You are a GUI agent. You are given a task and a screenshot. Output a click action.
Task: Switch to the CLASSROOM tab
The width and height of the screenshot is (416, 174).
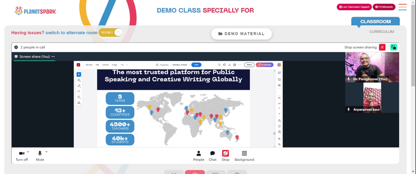pos(375,22)
